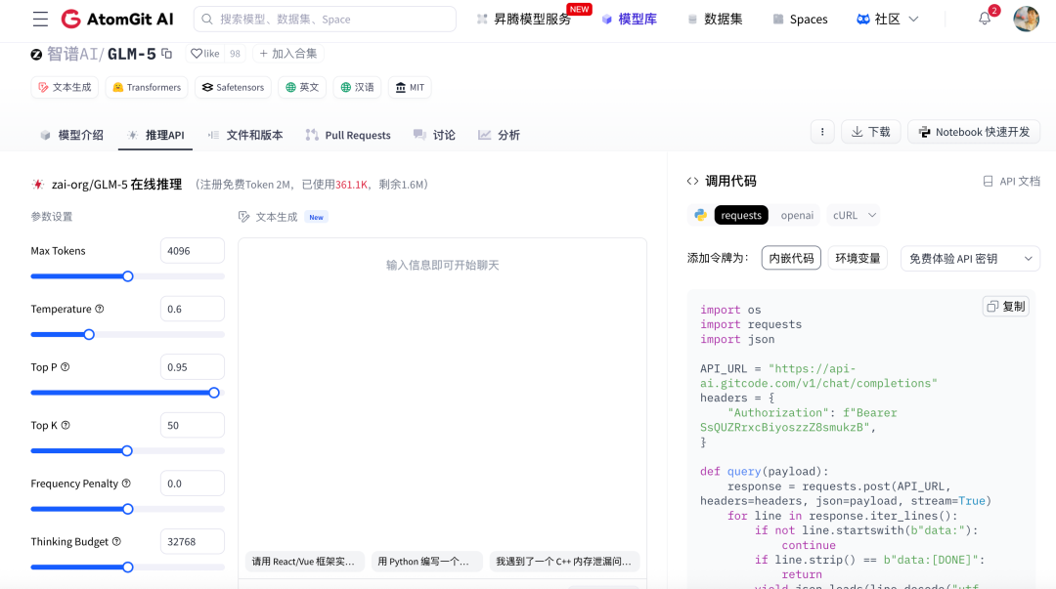
Task: Expand the 社区 dropdown menu
Action: 887,19
